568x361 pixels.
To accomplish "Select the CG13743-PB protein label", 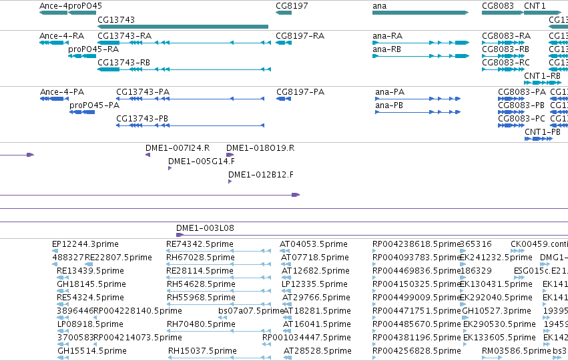I will (x=142, y=119).
